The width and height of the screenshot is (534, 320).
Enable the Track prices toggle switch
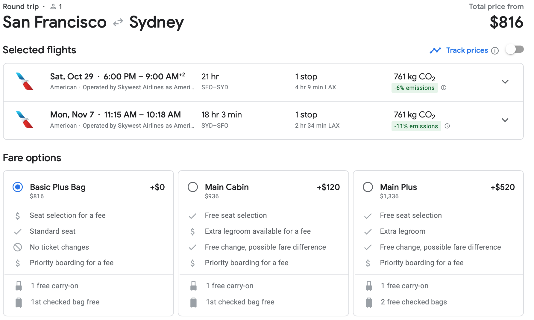click(515, 49)
